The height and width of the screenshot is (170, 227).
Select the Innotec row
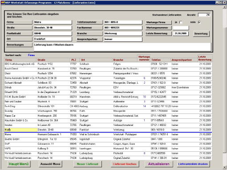click(x=108, y=125)
